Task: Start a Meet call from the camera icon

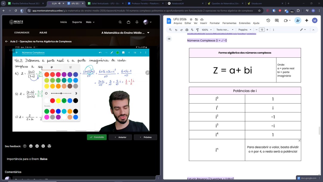Action: pyautogui.click(x=286, y=20)
